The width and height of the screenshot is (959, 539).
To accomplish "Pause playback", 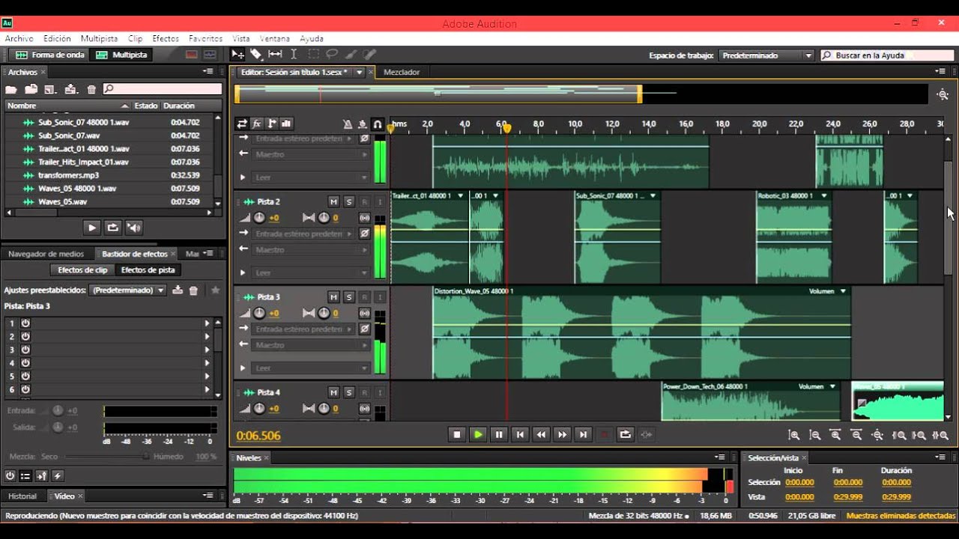I will click(x=499, y=434).
